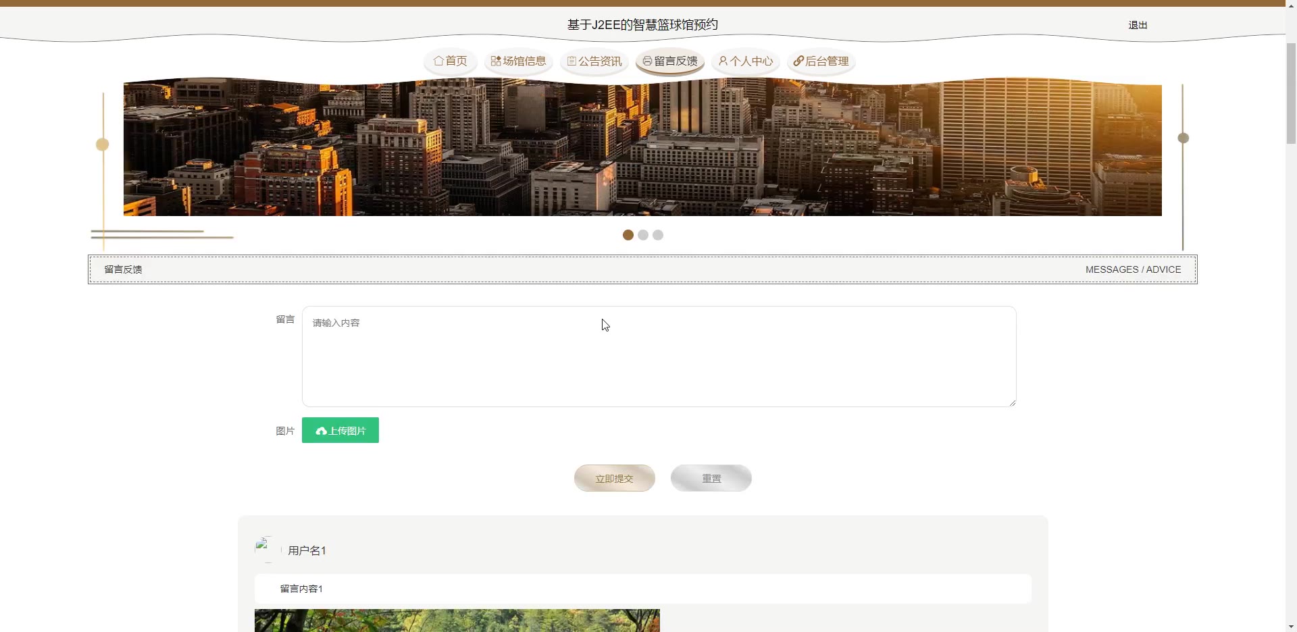Click the MESSAGES / ADVICE heading text

tap(1133, 269)
